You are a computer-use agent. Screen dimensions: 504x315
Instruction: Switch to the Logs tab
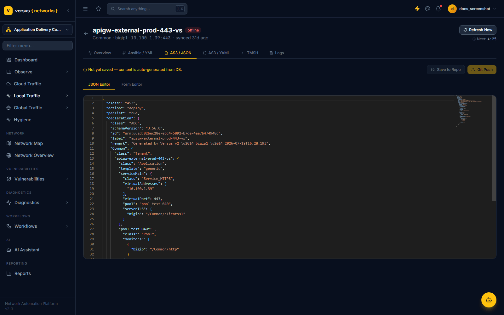(x=277, y=53)
